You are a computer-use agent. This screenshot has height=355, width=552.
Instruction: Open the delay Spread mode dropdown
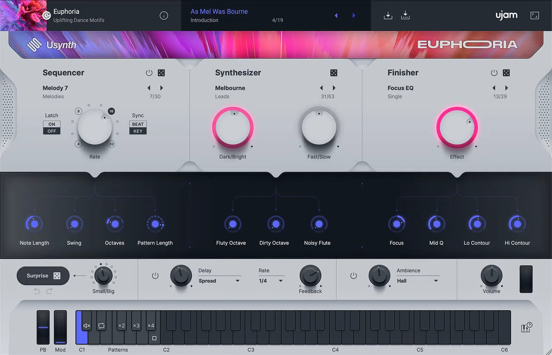[x=219, y=281]
